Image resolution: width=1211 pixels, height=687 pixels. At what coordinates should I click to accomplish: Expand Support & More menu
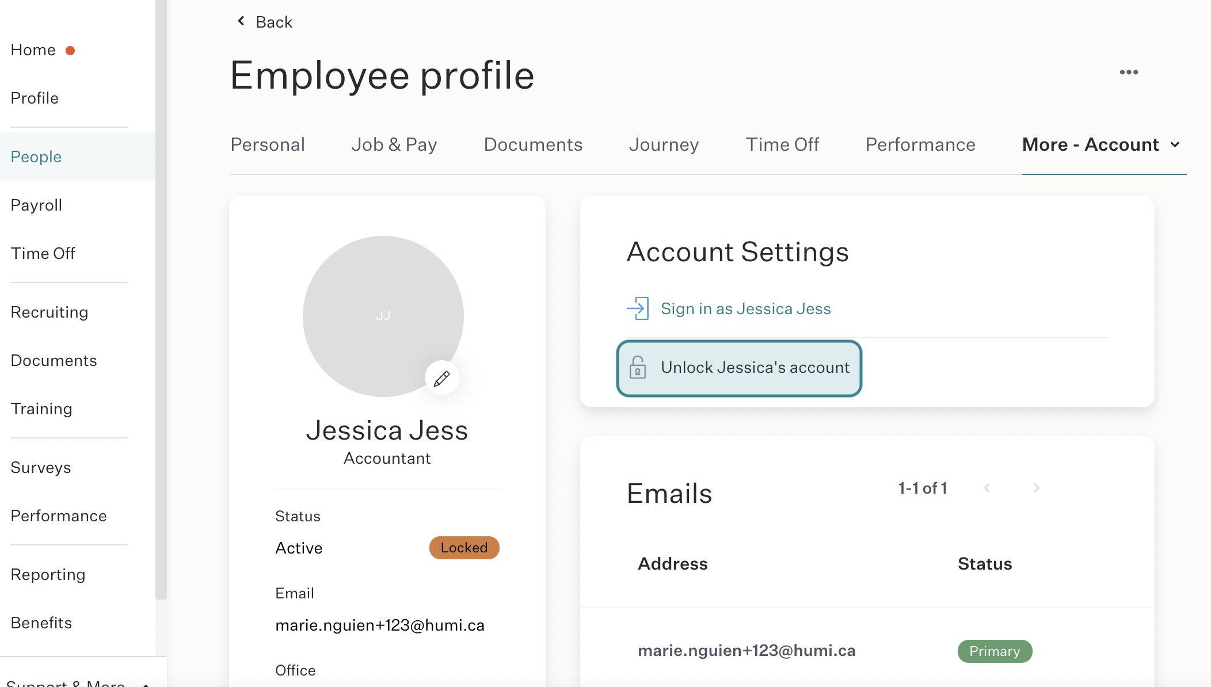[78, 683]
